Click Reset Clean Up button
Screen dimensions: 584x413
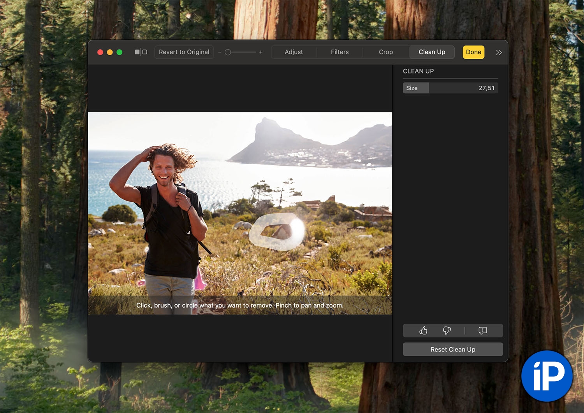(453, 349)
